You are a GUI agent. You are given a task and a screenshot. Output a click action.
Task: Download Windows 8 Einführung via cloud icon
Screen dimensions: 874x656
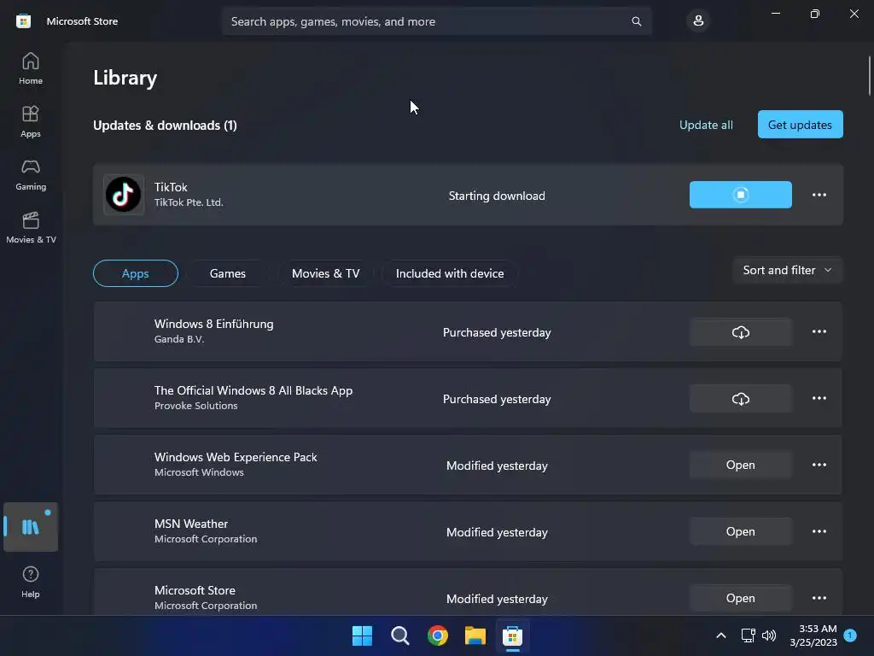coord(740,332)
